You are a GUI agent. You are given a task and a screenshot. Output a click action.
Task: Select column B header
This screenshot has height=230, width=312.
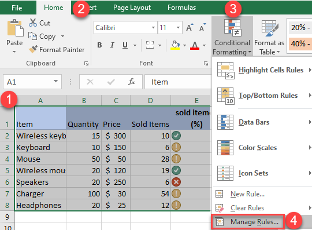coord(84,101)
